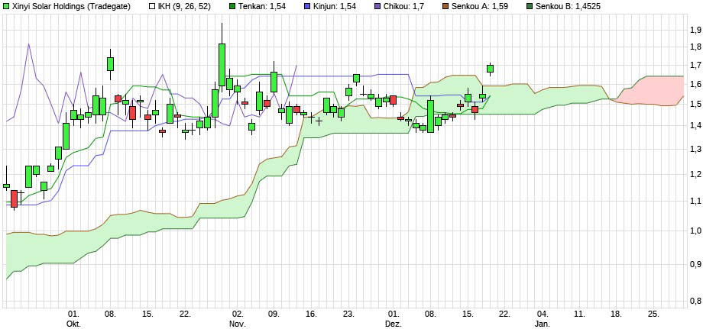Select the 'Tenkan: 1,54' legend label
Image resolution: width=703 pixels, height=329 pixels.
pyautogui.click(x=261, y=6)
